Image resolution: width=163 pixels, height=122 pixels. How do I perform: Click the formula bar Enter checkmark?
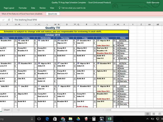tap(4, 20)
